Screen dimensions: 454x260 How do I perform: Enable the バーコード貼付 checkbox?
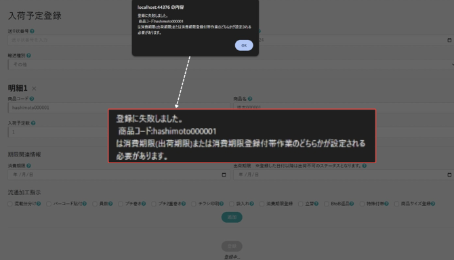coord(49,204)
